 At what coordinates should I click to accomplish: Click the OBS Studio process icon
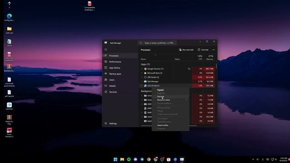coord(145,77)
